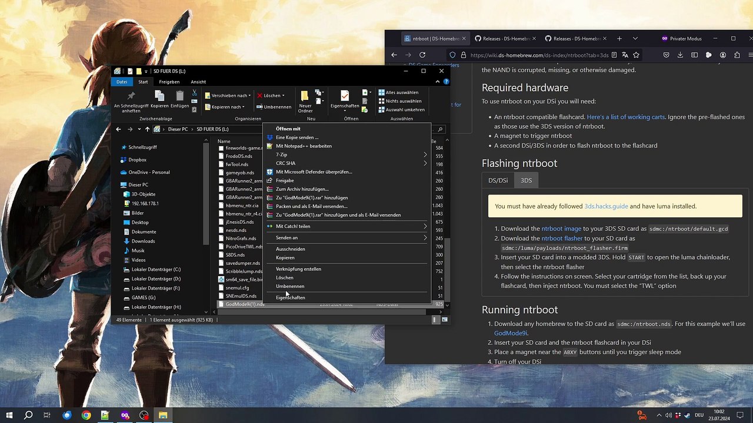Screen dimensions: 753x423
Task: Click the Einfügen clipboard icon in the ribbon
Action: [x=179, y=96]
